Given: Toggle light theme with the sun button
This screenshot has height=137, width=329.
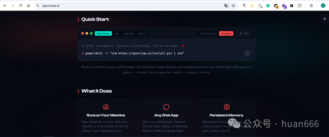Looking at the screenshot, I should tap(325, 19).
